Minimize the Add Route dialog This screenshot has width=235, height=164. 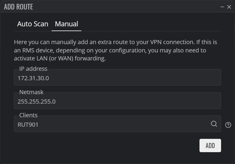(x=222, y=7)
